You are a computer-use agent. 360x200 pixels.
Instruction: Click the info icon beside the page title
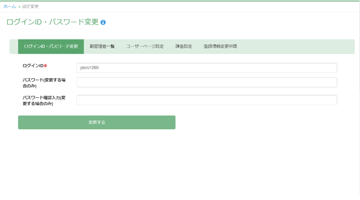[103, 22]
